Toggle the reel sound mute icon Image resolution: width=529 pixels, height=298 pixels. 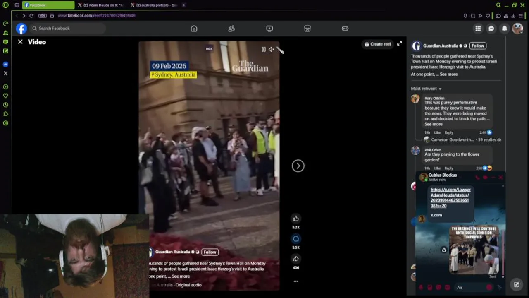[x=271, y=49]
